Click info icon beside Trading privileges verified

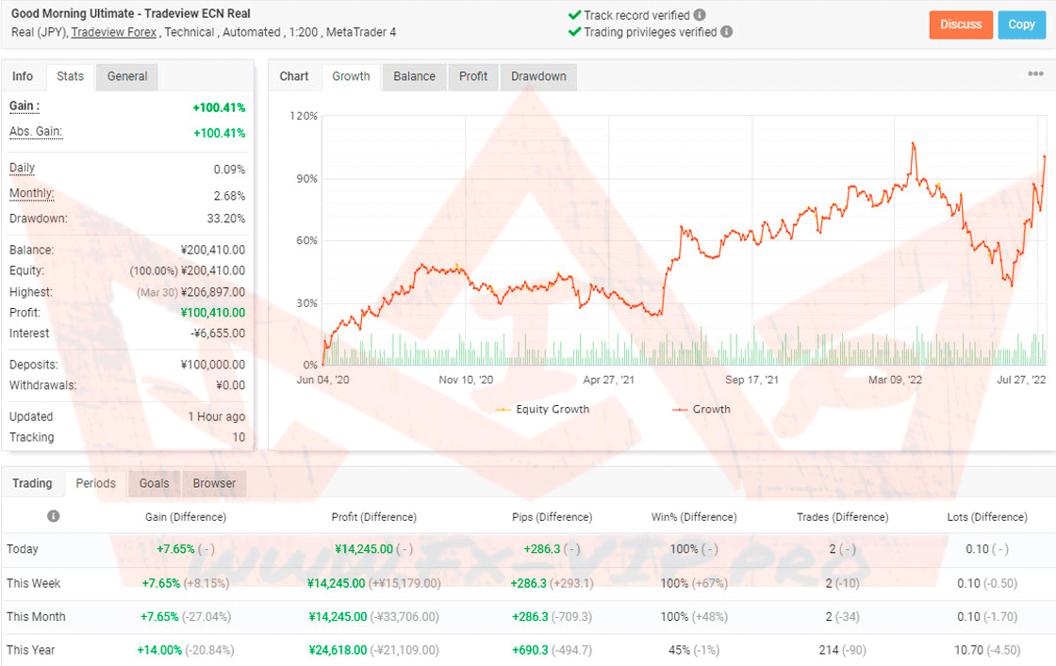pyautogui.click(x=726, y=32)
